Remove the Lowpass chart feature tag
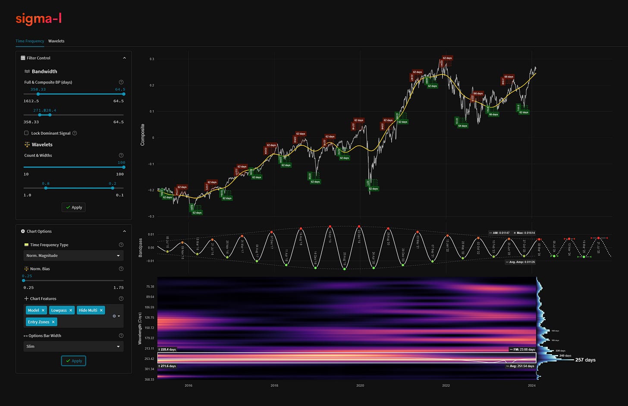Screen dimensions: 628x406 pyautogui.click(x=71, y=310)
